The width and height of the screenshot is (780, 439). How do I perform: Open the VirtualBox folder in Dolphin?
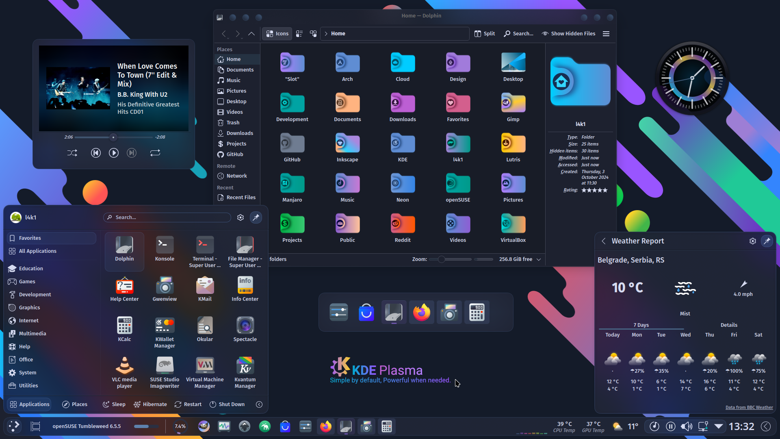[513, 228]
